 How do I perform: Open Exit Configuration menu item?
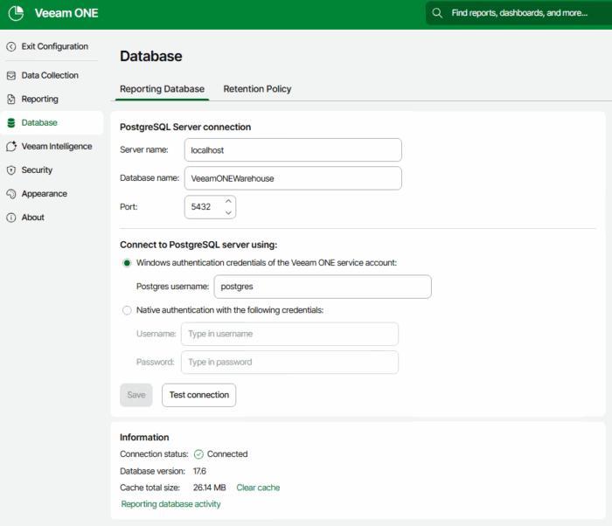point(51,46)
